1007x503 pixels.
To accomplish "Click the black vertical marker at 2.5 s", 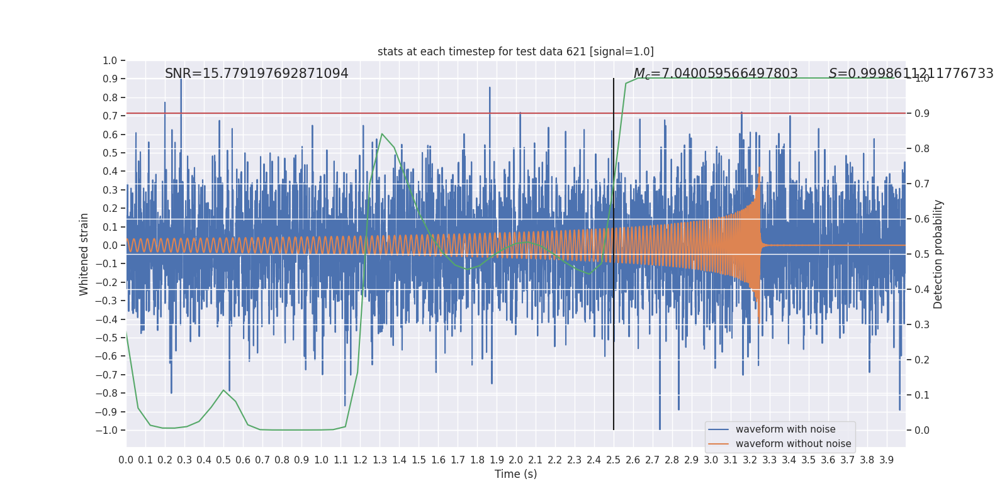I will pos(614,377).
